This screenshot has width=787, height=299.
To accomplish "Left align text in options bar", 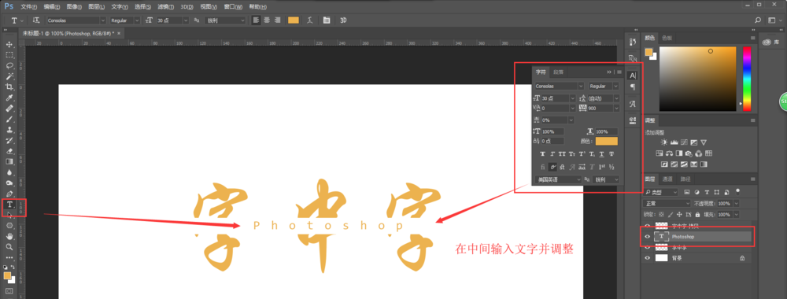I will (256, 20).
